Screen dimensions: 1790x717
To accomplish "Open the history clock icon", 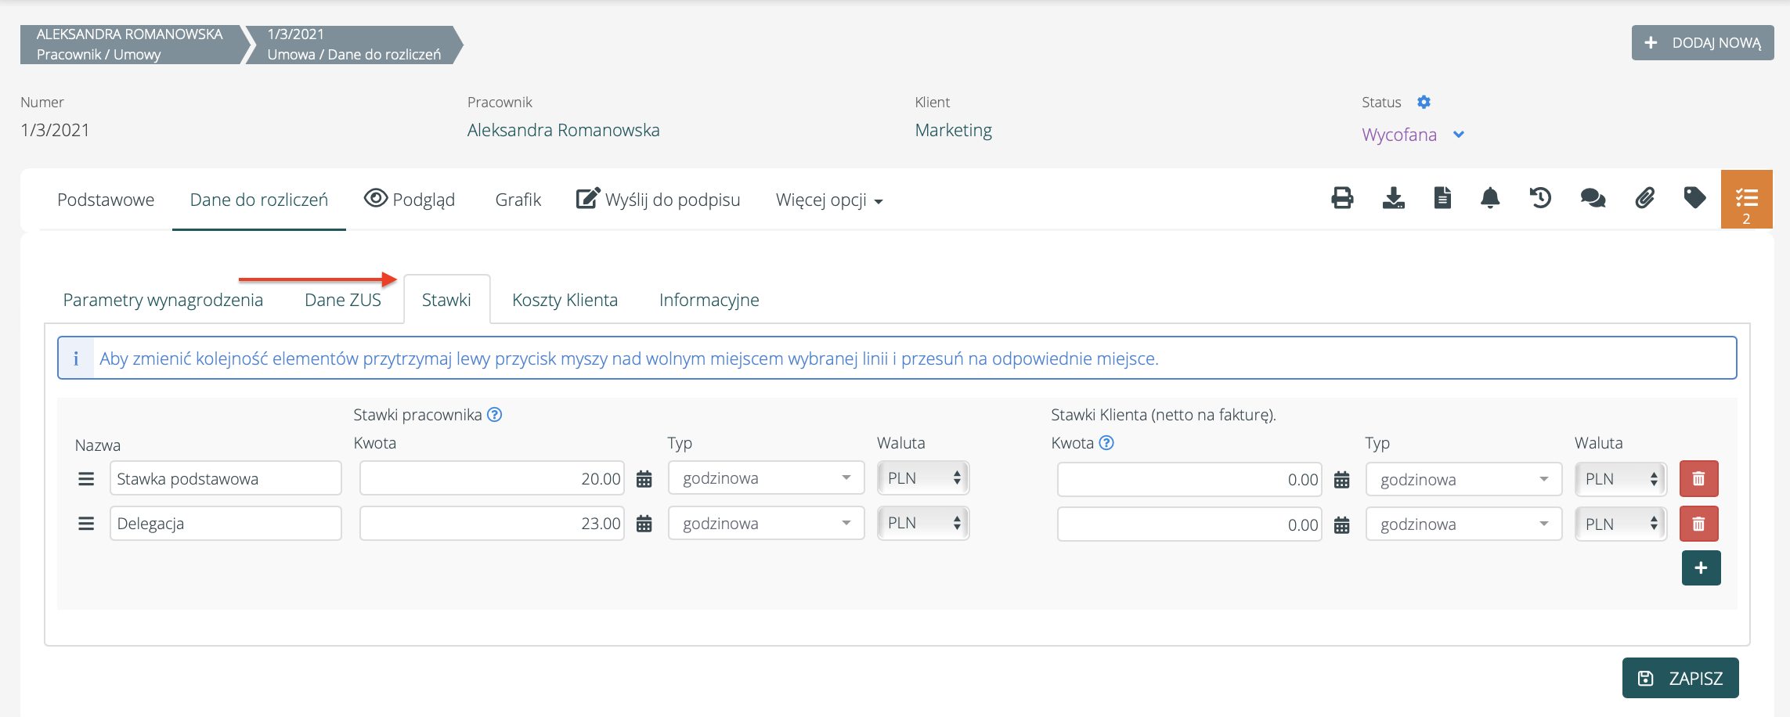I will [x=1540, y=198].
